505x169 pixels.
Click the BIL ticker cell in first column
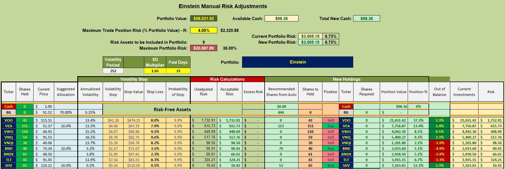click(x=8, y=112)
